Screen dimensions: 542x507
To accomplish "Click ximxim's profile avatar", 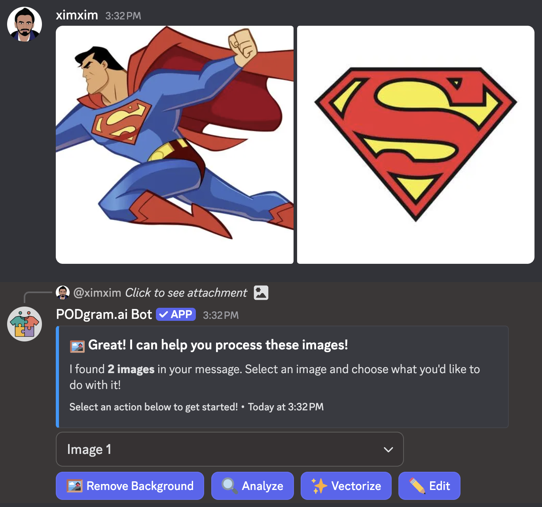I will click(x=25, y=24).
